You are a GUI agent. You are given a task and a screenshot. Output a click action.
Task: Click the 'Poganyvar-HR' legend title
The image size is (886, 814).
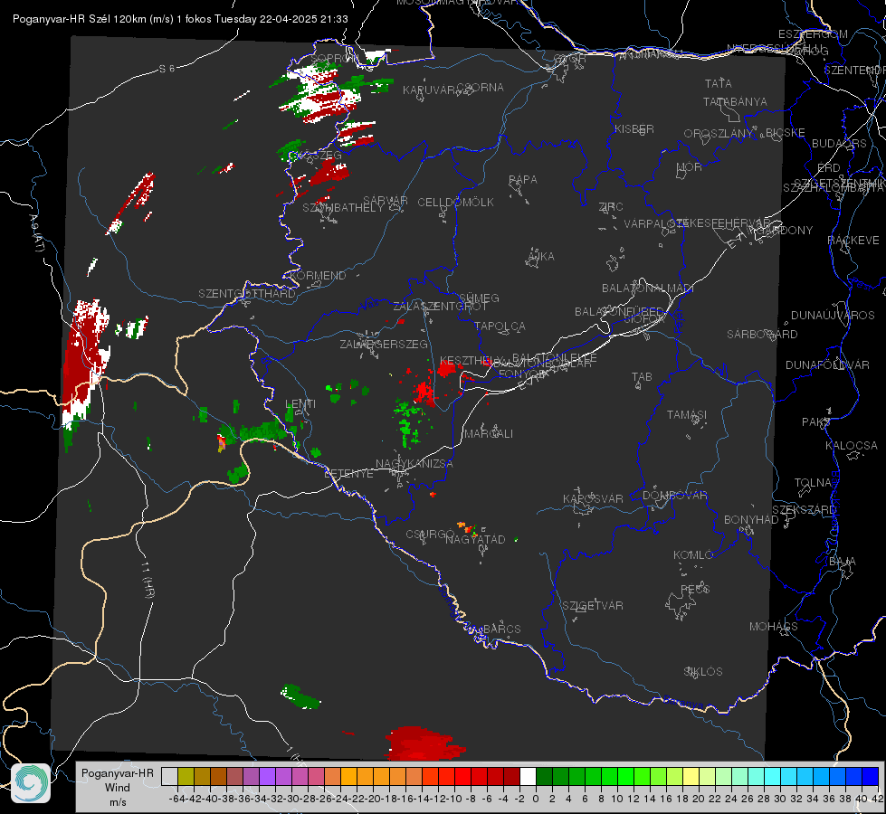coord(118,773)
